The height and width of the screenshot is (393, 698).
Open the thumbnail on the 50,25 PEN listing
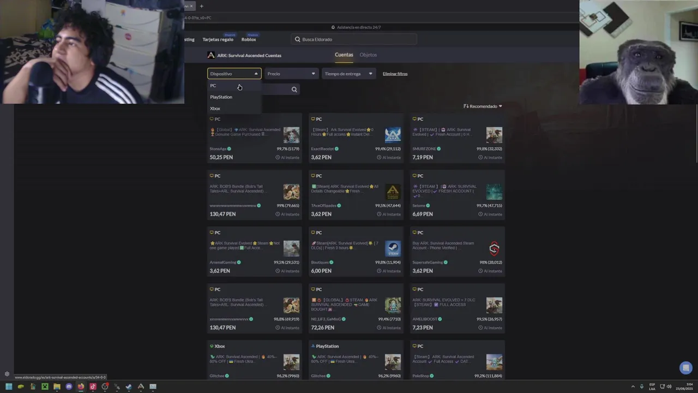click(291, 135)
